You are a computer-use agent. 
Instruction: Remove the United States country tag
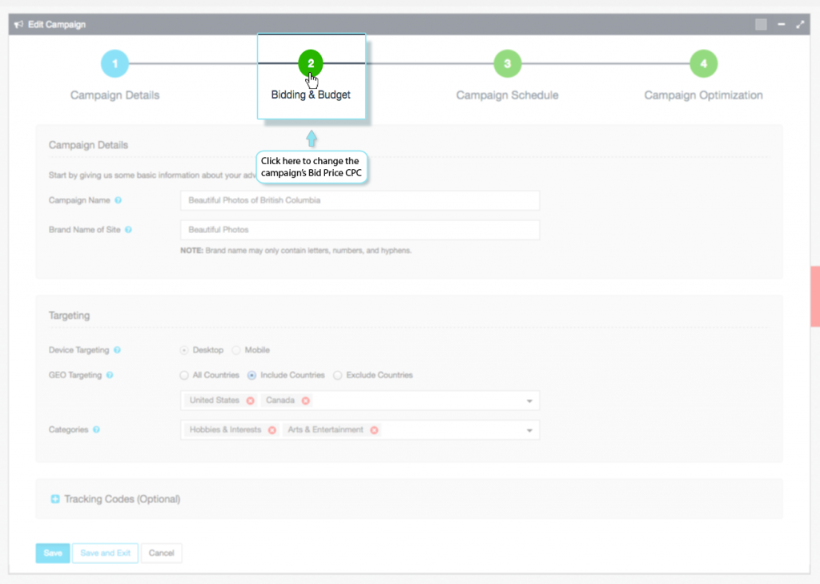pos(251,401)
